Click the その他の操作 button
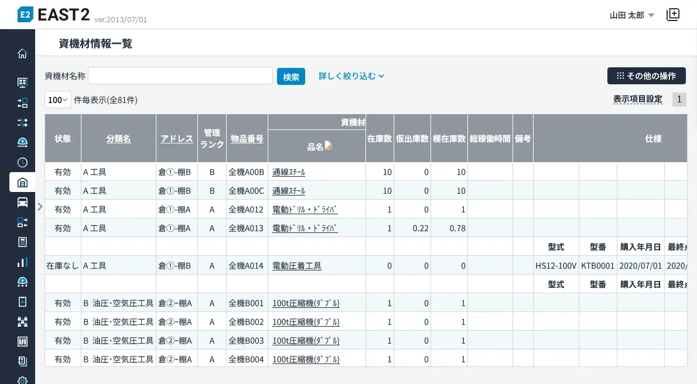The height and width of the screenshot is (384, 697). tap(646, 76)
